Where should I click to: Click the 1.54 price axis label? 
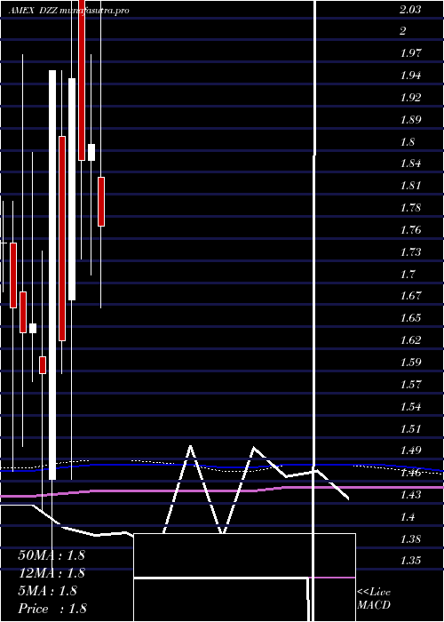pos(410,407)
